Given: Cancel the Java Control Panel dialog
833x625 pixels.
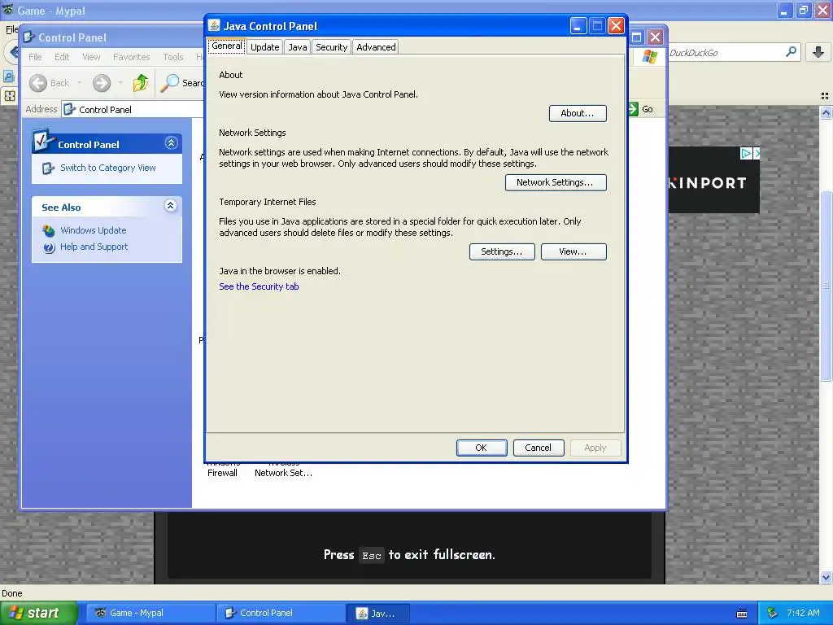Looking at the screenshot, I should click(x=539, y=448).
